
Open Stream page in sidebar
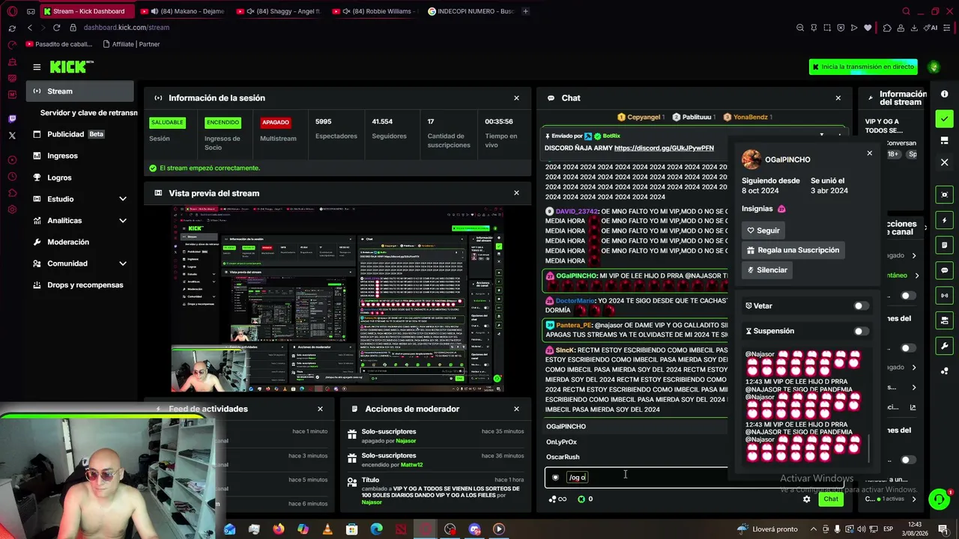click(80, 91)
